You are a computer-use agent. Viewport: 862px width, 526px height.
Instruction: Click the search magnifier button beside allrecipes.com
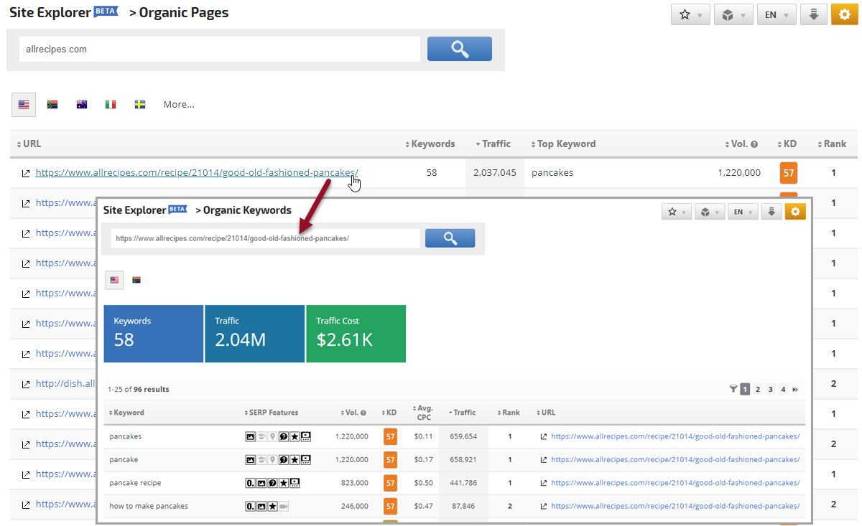(x=459, y=49)
